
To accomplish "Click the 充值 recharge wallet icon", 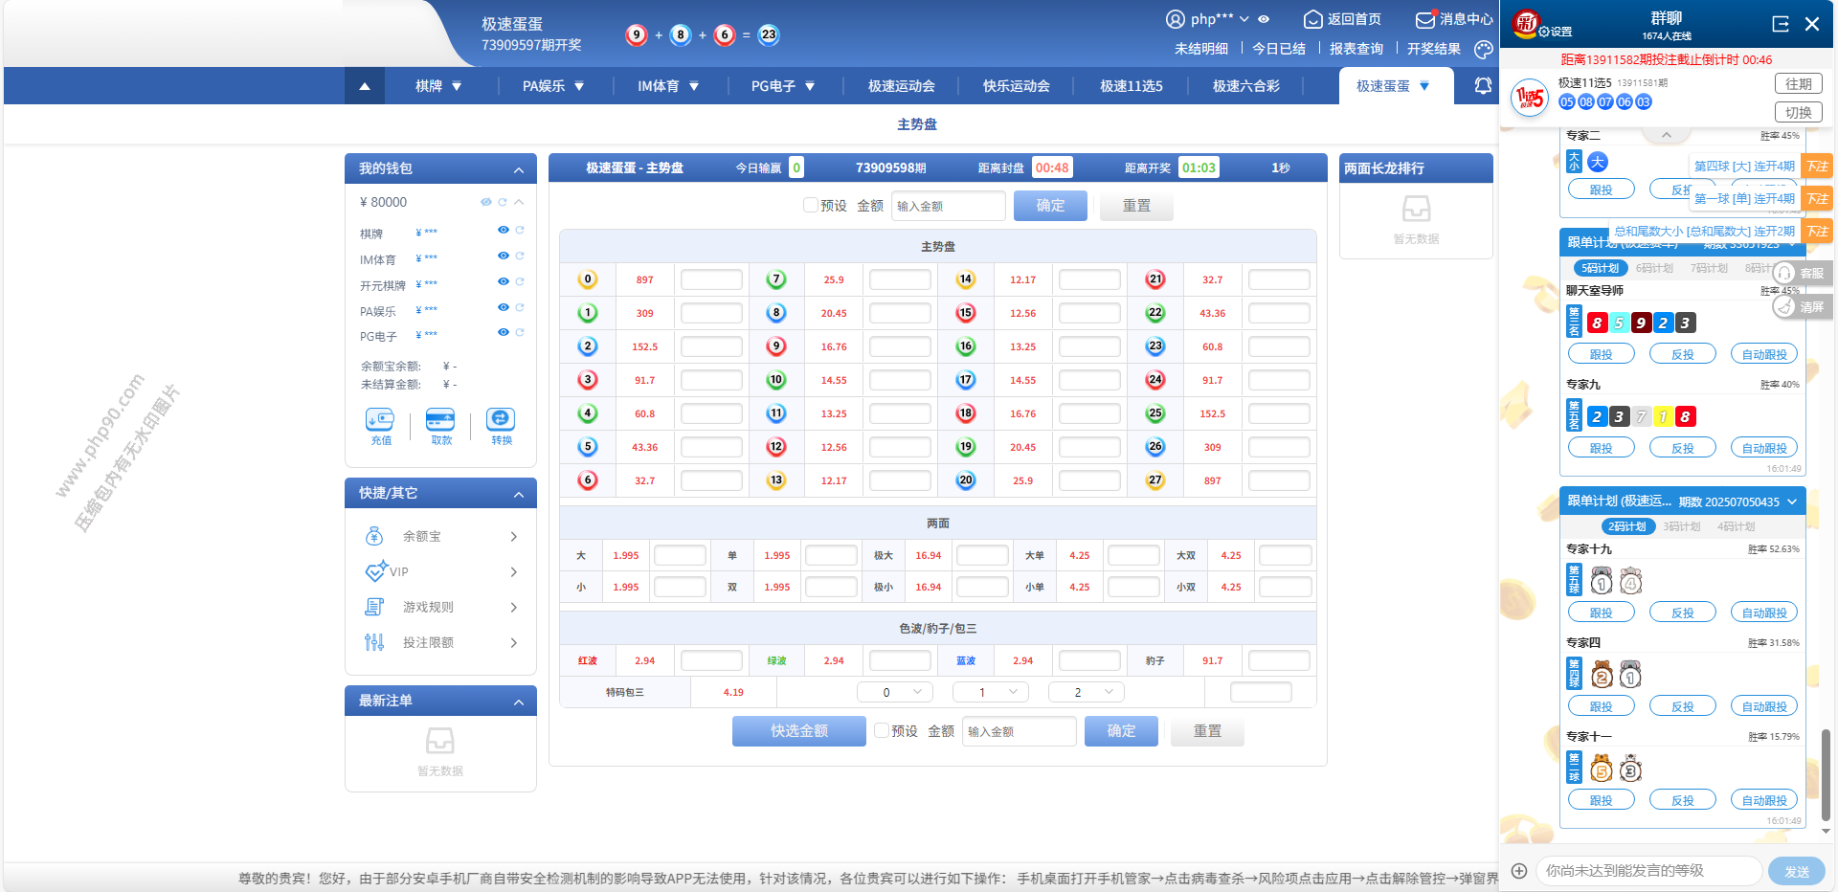I will 380,420.
